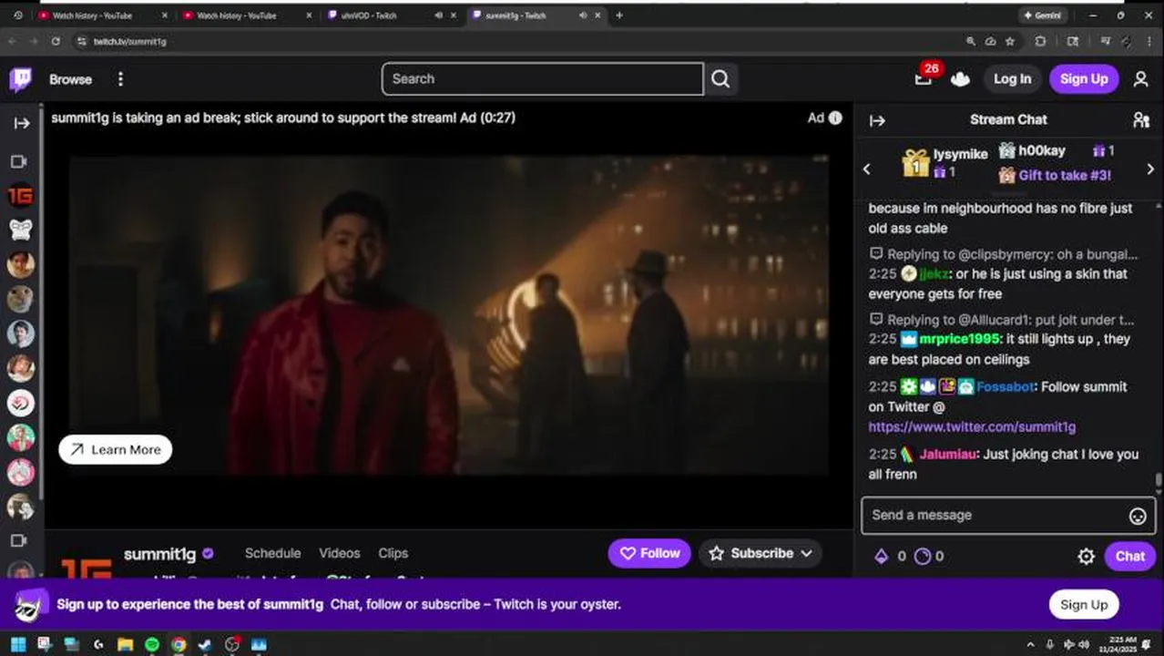The height and width of the screenshot is (656, 1164).
Task: Click the h00kay gifter name
Action: pos(1042,150)
